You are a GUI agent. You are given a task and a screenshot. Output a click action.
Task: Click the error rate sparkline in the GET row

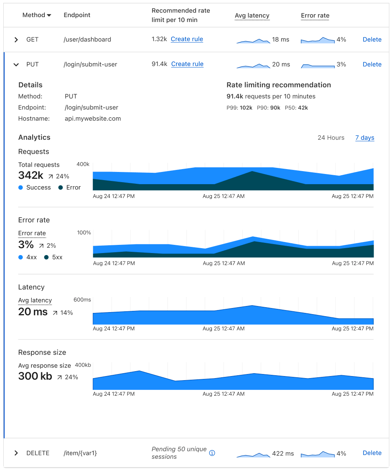tap(317, 40)
